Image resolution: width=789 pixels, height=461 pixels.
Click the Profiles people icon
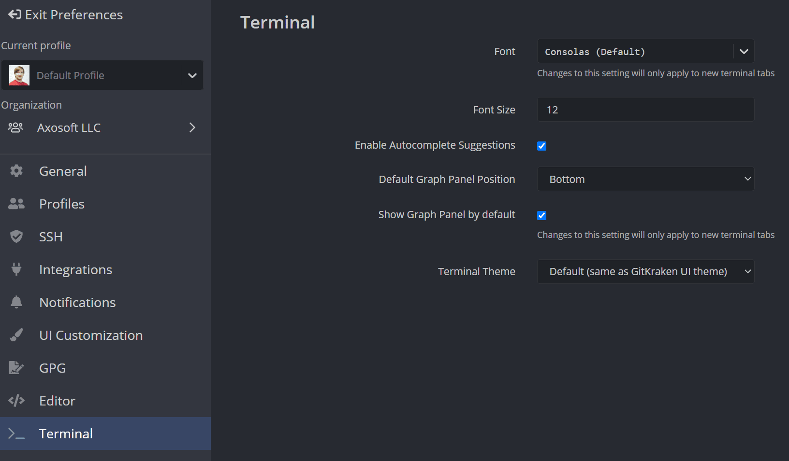[x=16, y=204]
